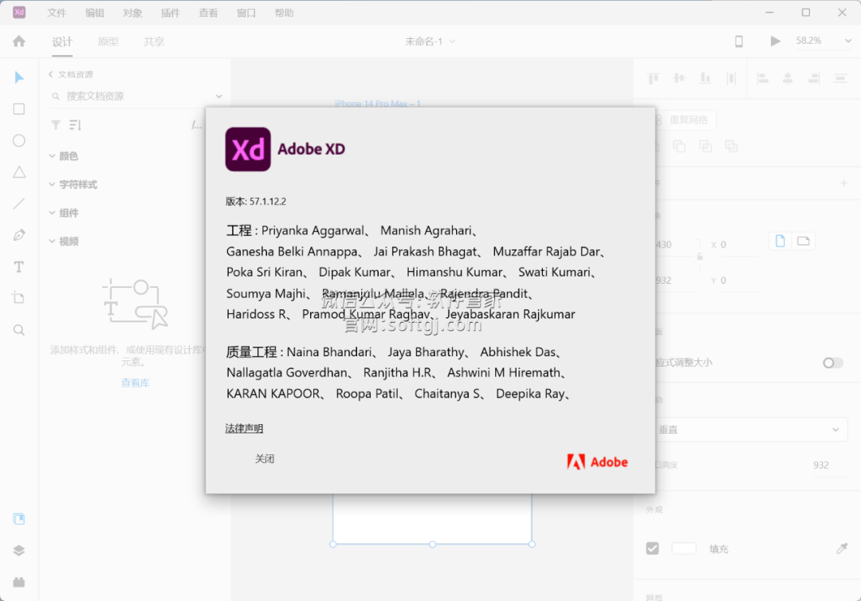Select the Zoom magnifier tool

[x=19, y=330]
